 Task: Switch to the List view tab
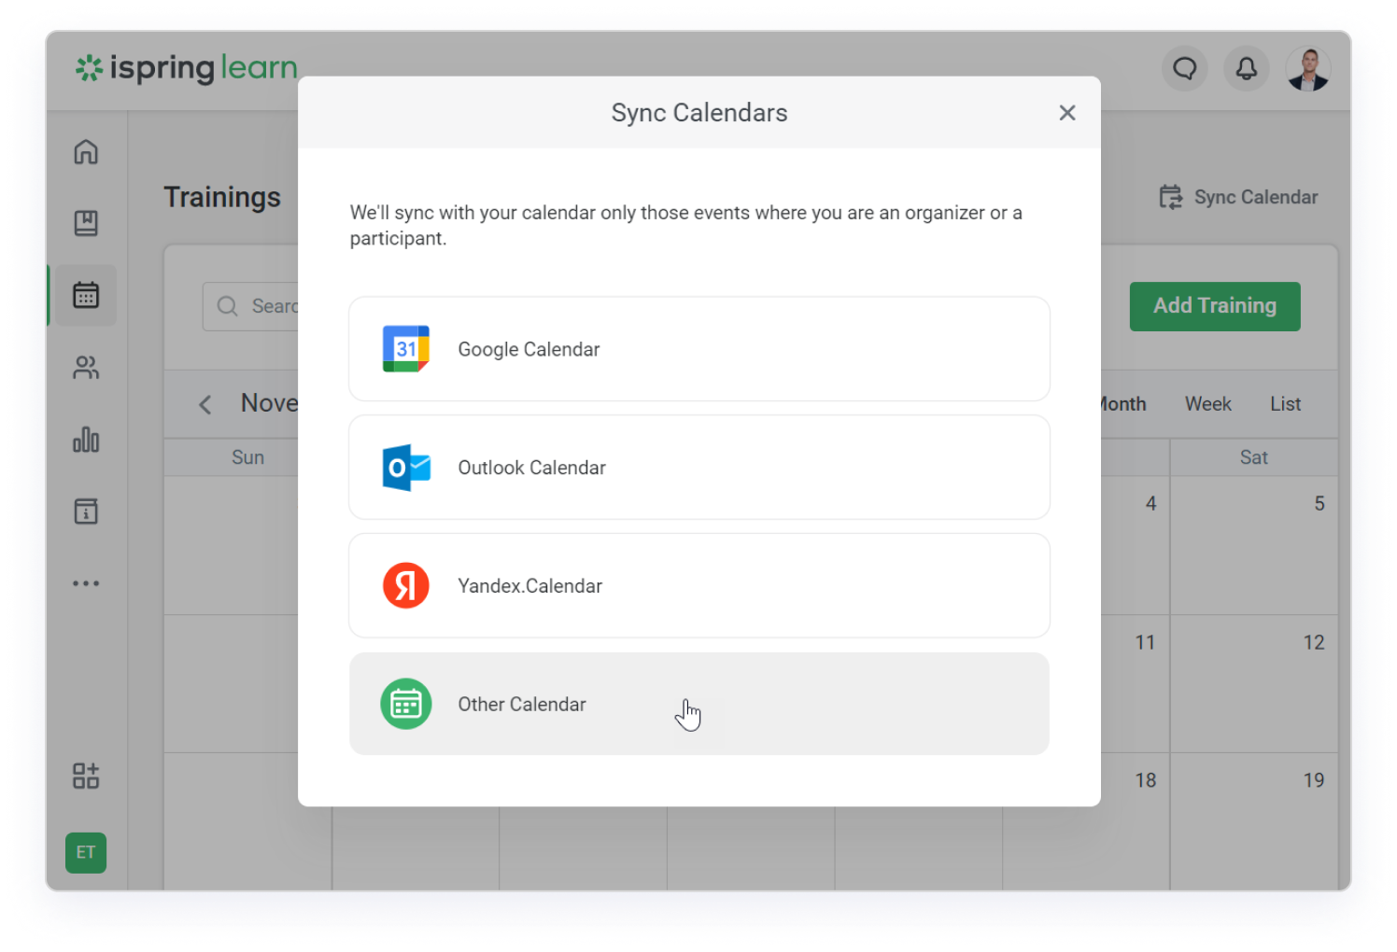(x=1286, y=404)
